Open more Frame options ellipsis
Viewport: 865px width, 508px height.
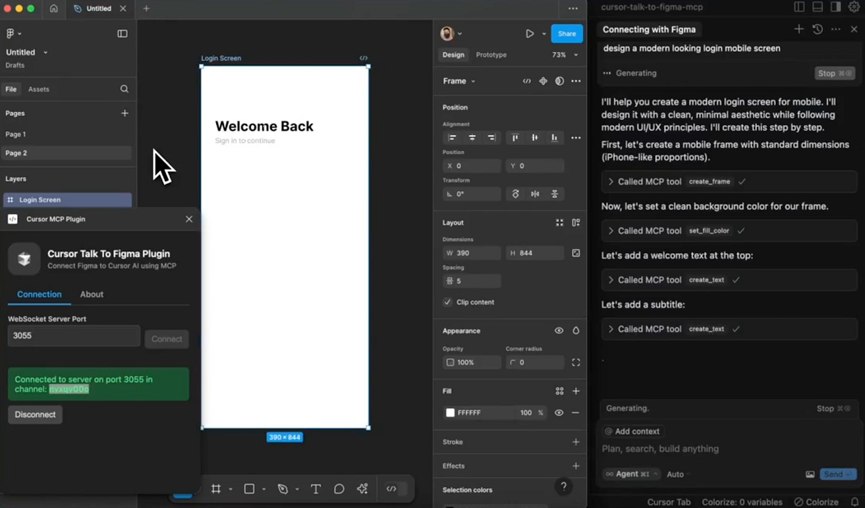(x=576, y=81)
